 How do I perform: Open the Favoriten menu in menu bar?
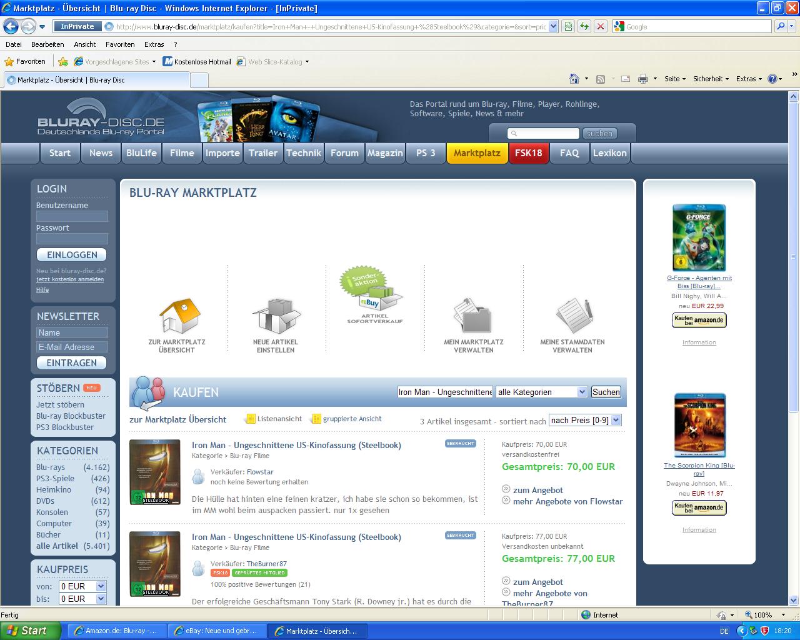(120, 44)
